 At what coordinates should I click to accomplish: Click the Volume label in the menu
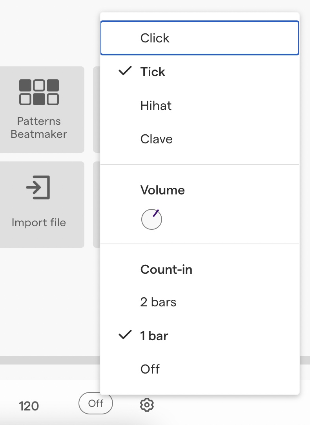162,190
